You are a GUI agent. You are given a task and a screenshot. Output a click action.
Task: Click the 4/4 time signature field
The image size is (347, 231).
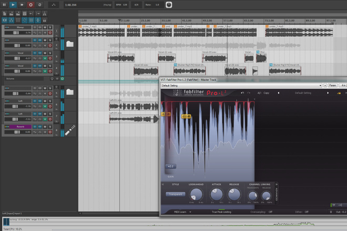coord(136,5)
